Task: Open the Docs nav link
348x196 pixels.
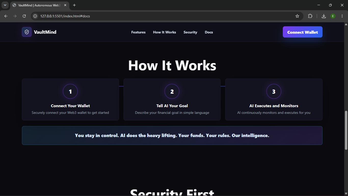Action: (209, 32)
